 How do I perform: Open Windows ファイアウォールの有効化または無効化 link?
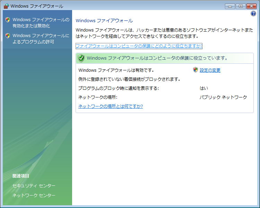tap(41, 23)
